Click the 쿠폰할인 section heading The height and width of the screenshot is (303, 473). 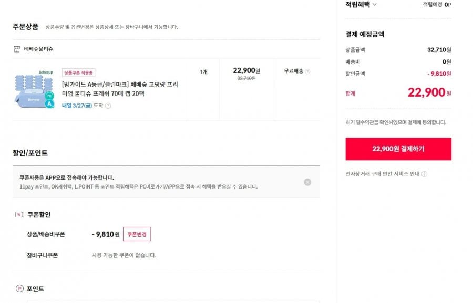(x=39, y=214)
